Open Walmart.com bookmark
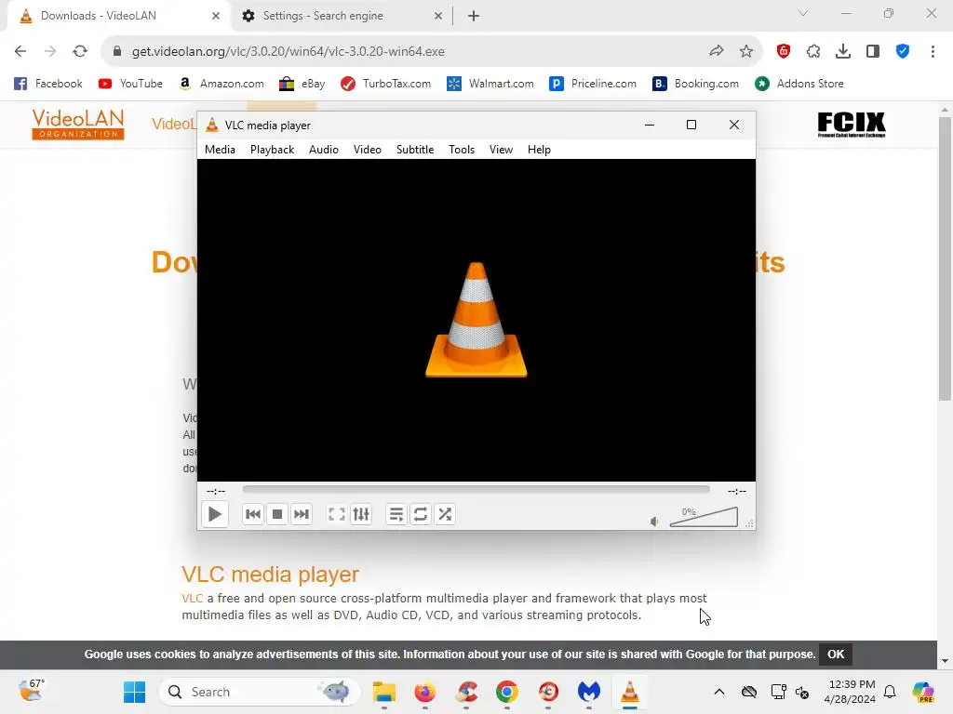The width and height of the screenshot is (953, 714). click(490, 84)
